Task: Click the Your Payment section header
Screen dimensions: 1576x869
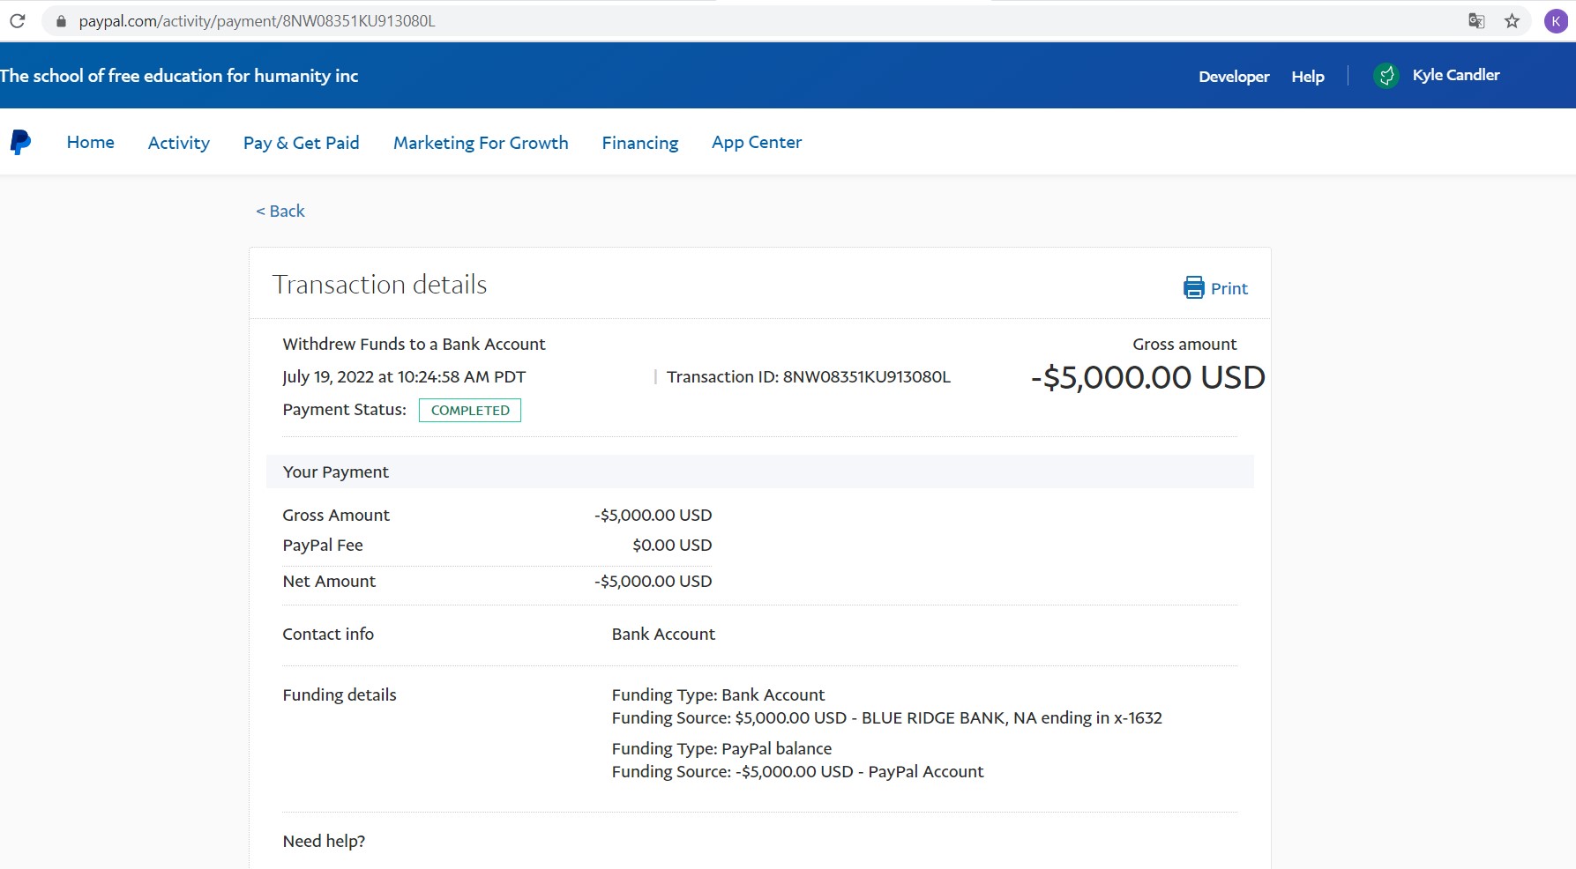Action: 760,472
